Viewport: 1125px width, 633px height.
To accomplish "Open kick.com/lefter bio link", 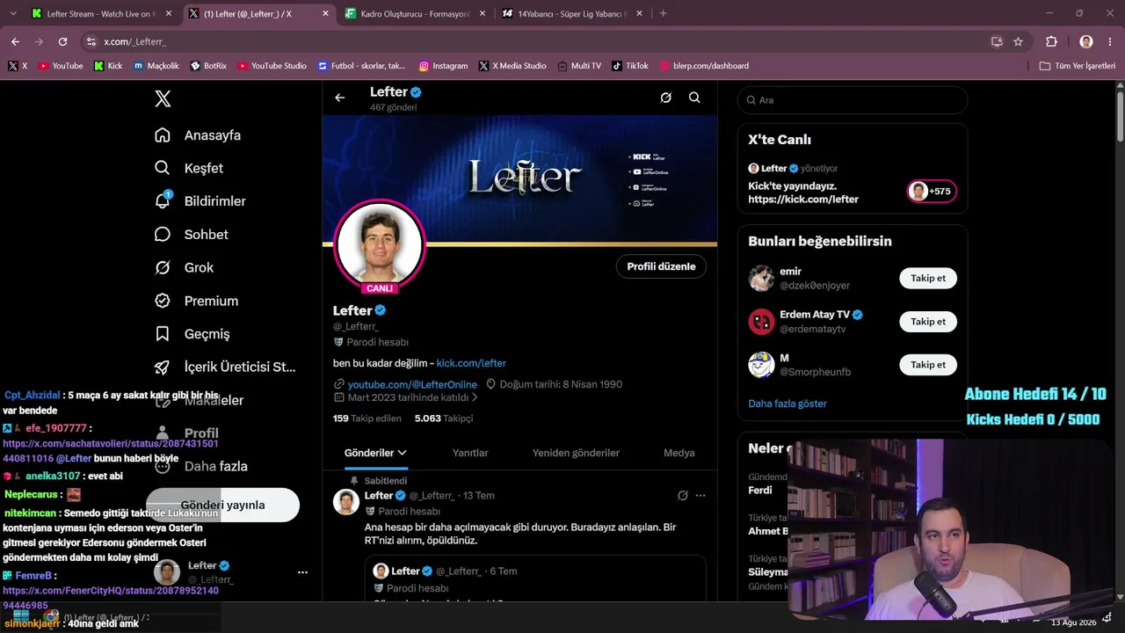I will 471,363.
